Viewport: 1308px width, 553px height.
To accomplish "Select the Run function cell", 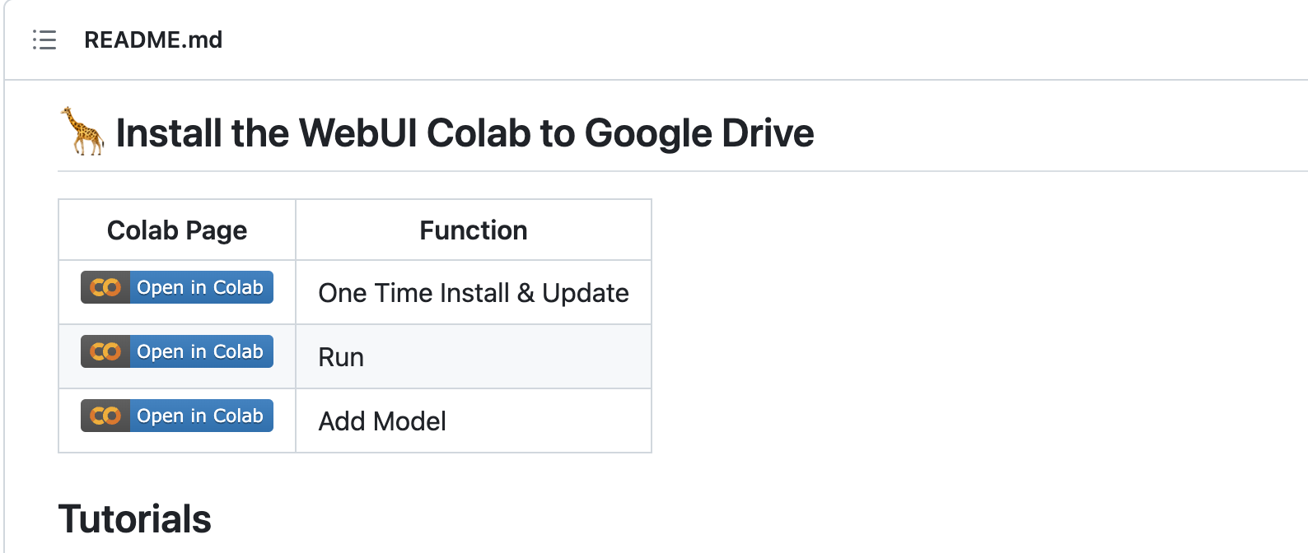I will tap(474, 357).
